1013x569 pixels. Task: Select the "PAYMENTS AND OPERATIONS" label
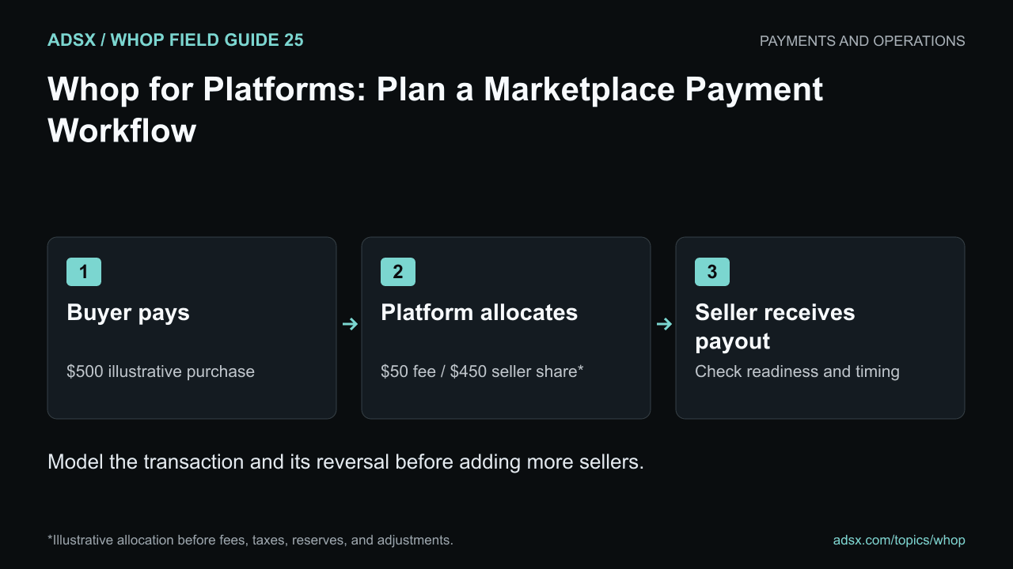pyautogui.click(x=863, y=41)
